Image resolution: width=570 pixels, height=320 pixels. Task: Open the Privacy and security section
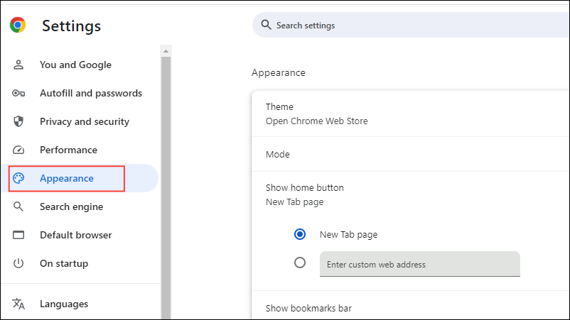point(84,121)
